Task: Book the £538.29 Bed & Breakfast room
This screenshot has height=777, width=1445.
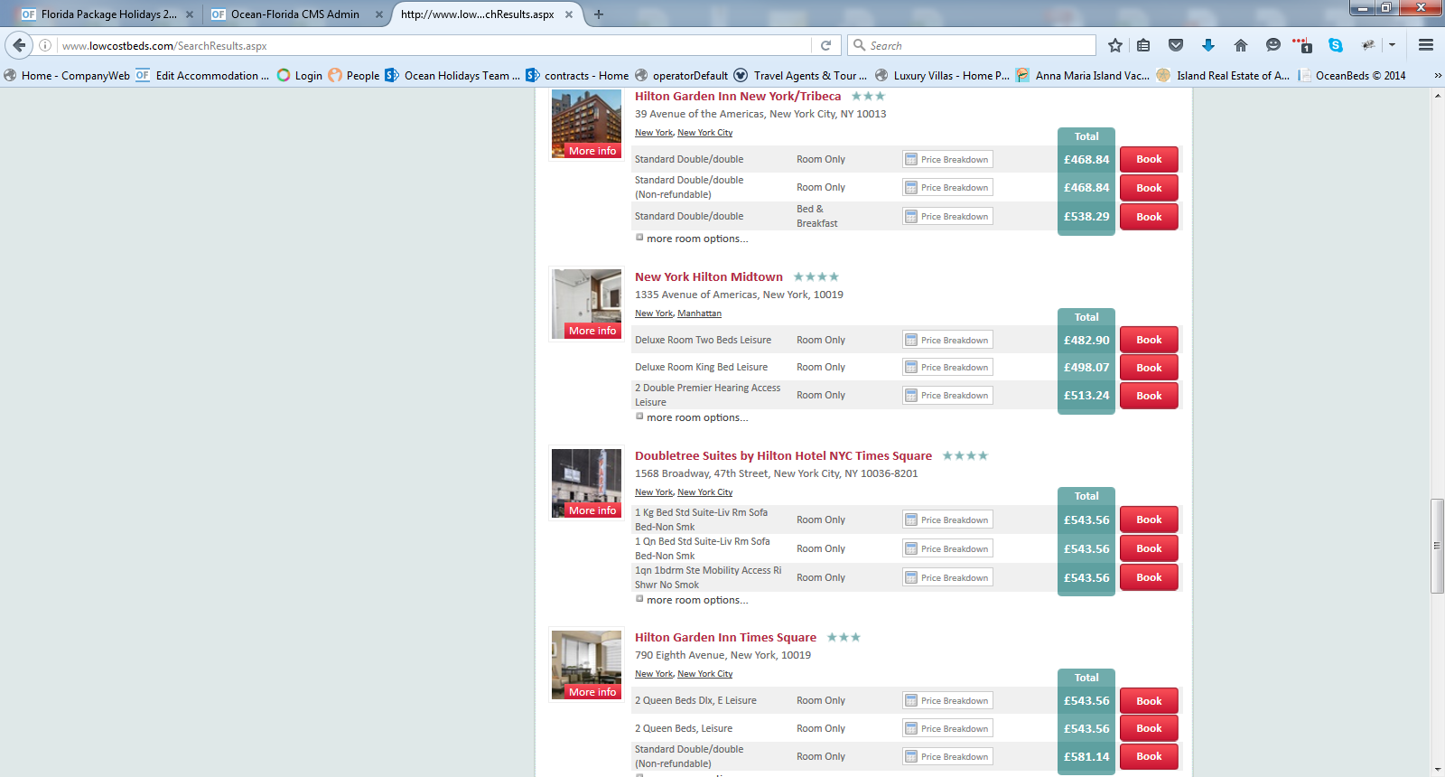Action: [1149, 217]
